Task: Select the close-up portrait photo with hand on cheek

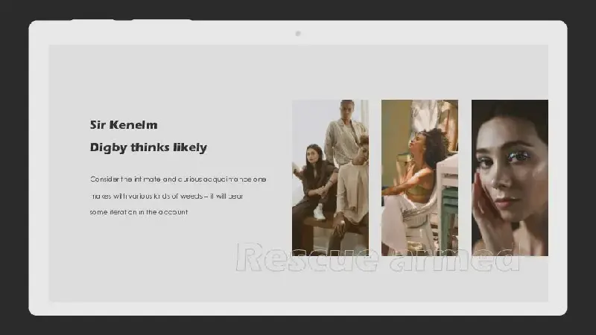Action: (510, 178)
